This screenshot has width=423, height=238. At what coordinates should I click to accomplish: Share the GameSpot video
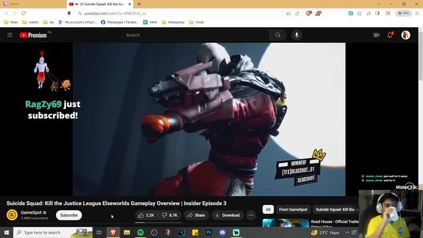tap(196, 215)
